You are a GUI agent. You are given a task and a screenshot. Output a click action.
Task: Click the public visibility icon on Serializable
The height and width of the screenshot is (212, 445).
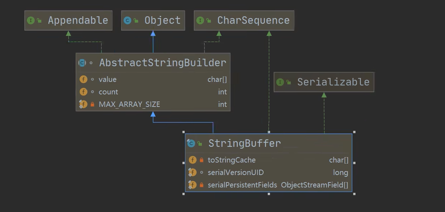pyautogui.click(x=289, y=82)
